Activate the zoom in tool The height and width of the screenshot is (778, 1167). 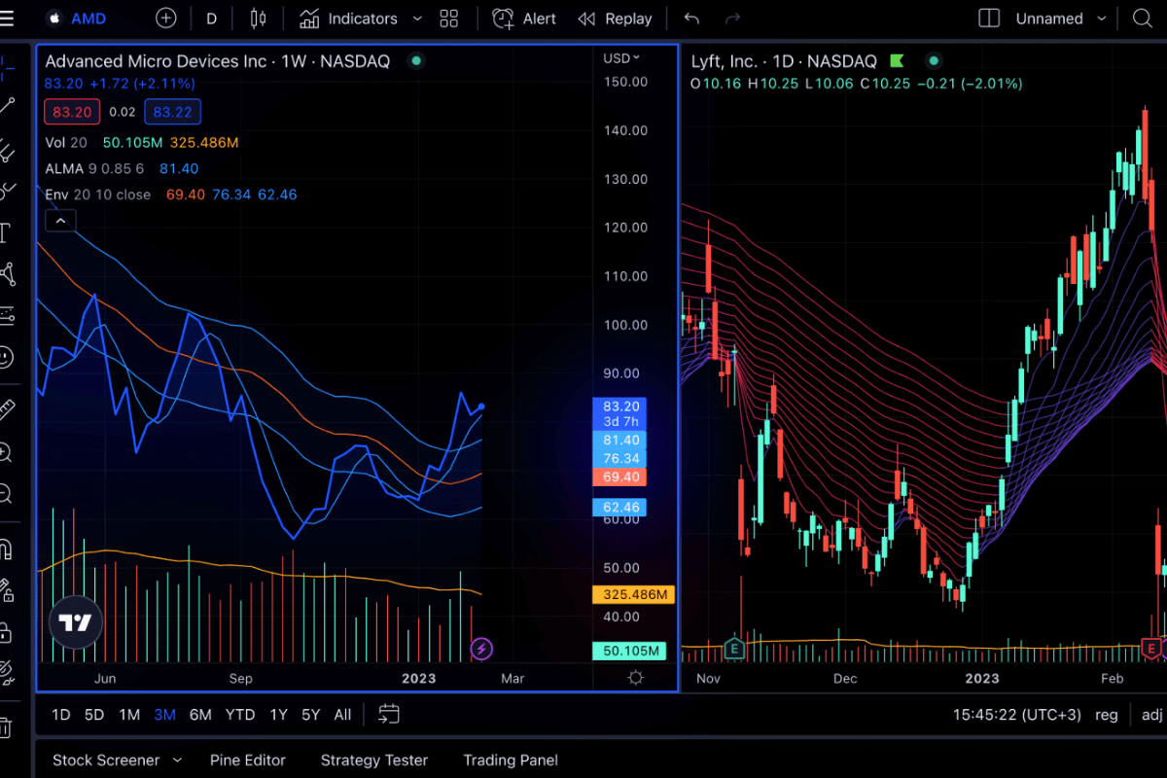pyautogui.click(x=6, y=451)
